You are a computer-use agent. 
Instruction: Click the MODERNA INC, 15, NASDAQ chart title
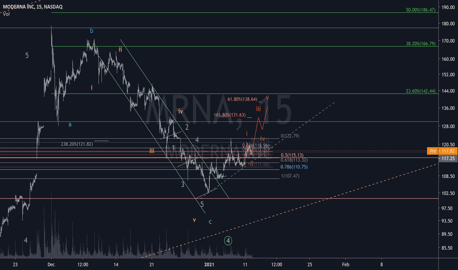click(x=33, y=7)
